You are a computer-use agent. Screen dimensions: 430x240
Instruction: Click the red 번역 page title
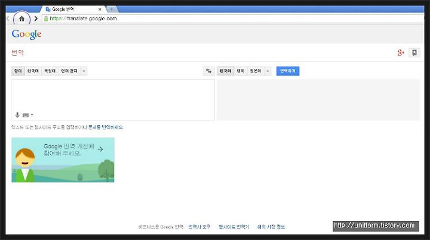pyautogui.click(x=17, y=52)
